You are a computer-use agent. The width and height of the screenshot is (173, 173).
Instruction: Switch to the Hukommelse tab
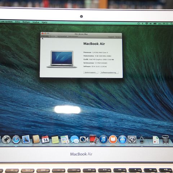[x=73, y=36]
